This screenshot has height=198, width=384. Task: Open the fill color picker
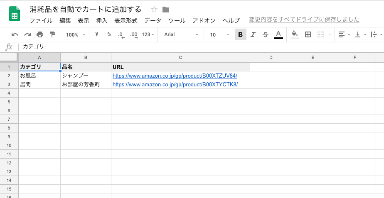295,34
